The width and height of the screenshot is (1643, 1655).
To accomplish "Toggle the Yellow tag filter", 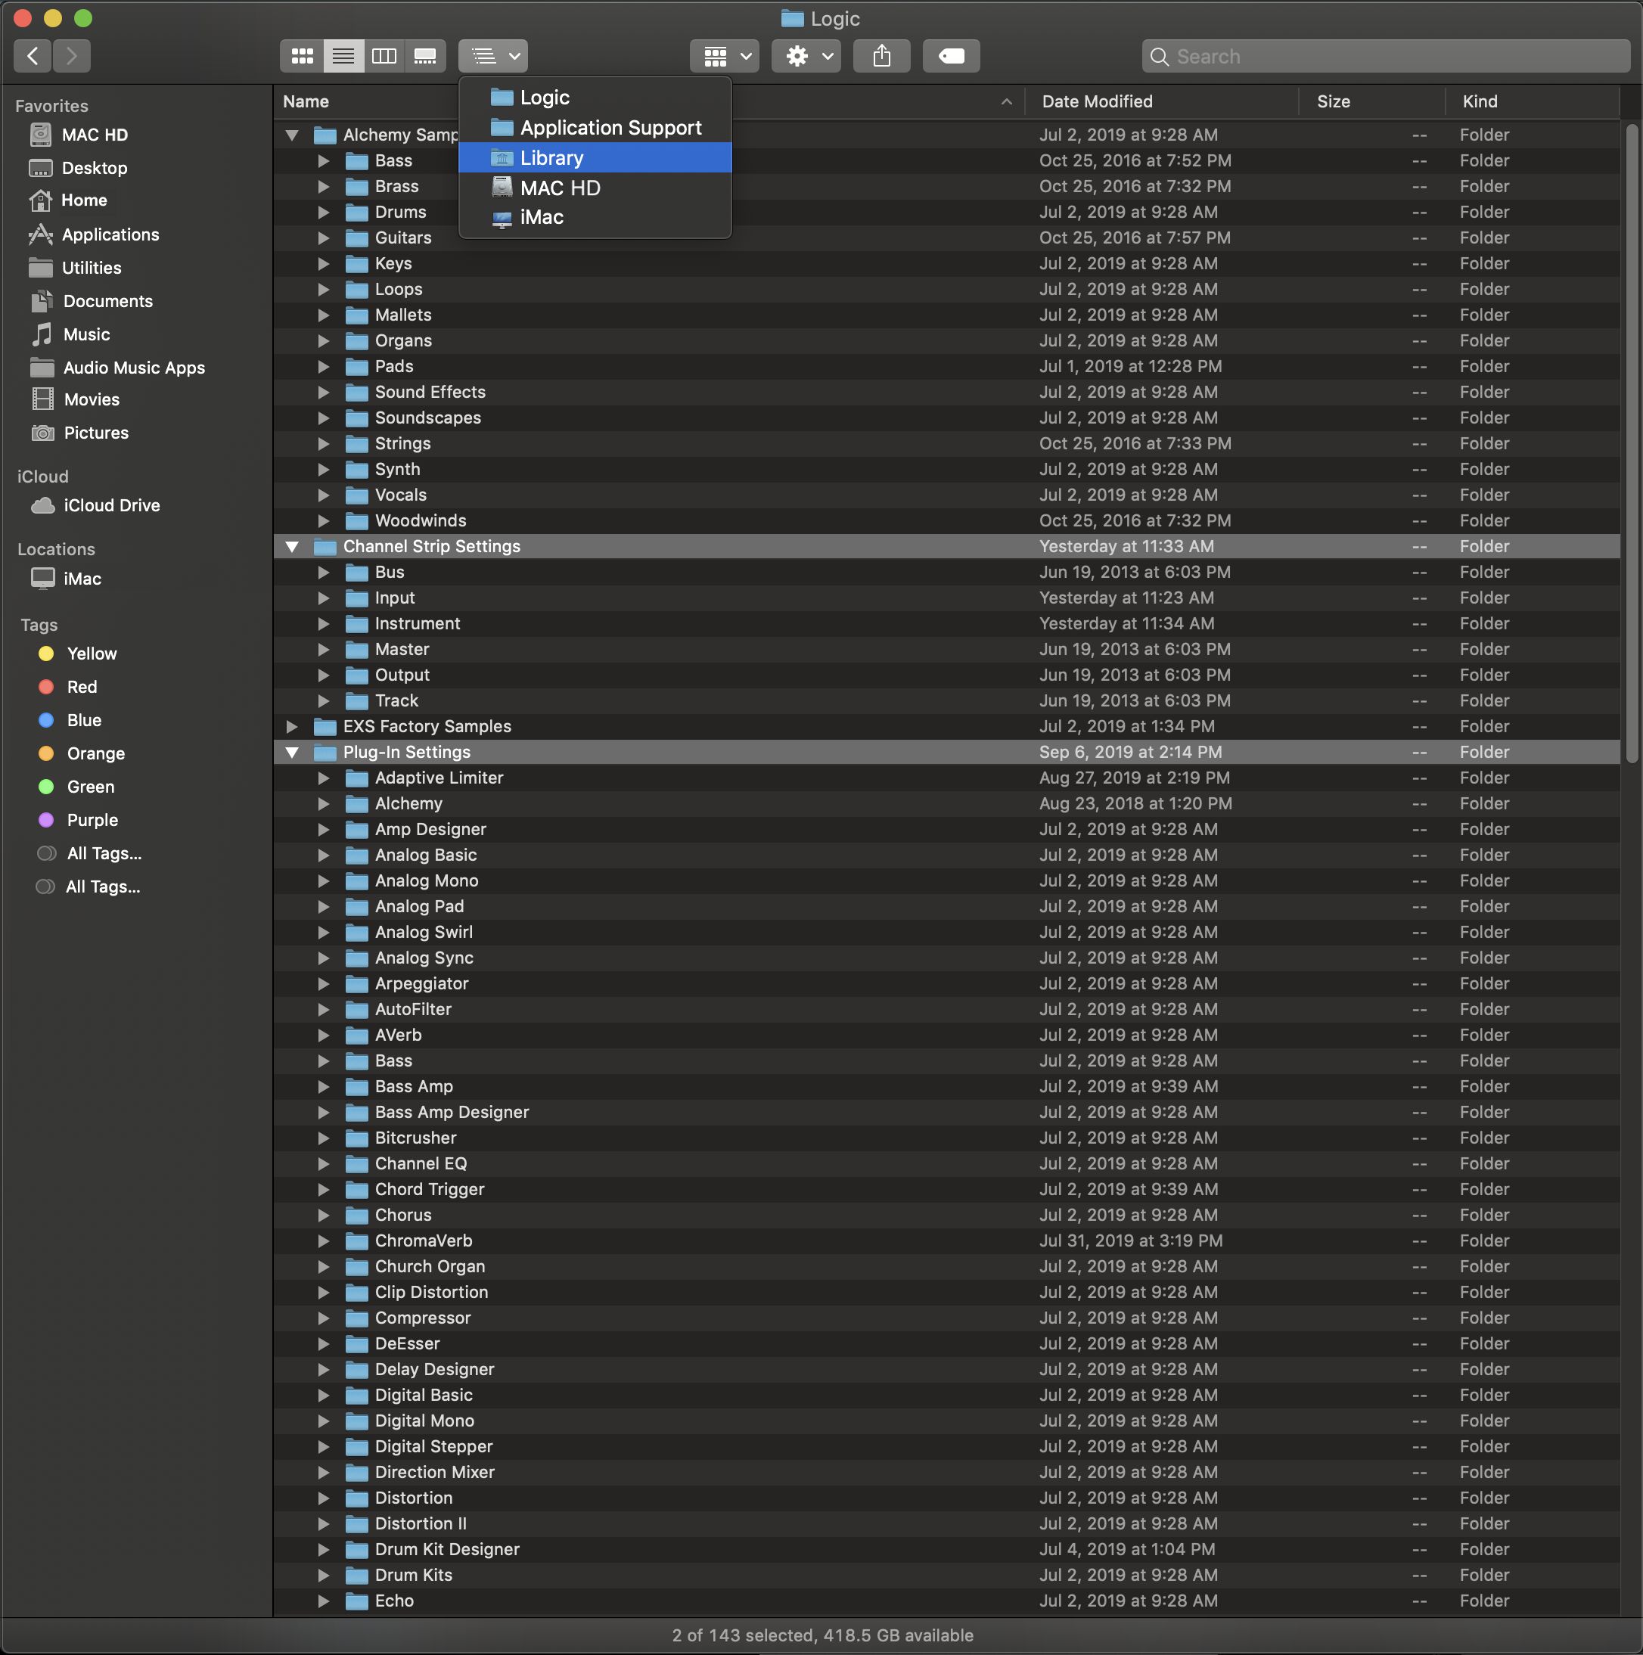I will coord(90,650).
